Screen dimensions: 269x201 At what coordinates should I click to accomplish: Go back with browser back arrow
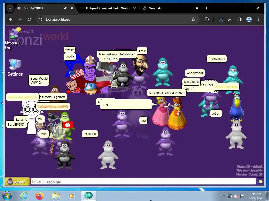click(11, 19)
